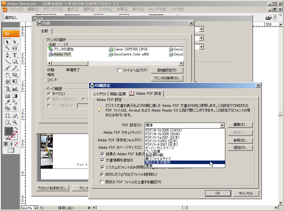The height and width of the screenshot is (211, 284).
Task: Choose プレス品質 from the PDF settings list
Action: pos(185,152)
